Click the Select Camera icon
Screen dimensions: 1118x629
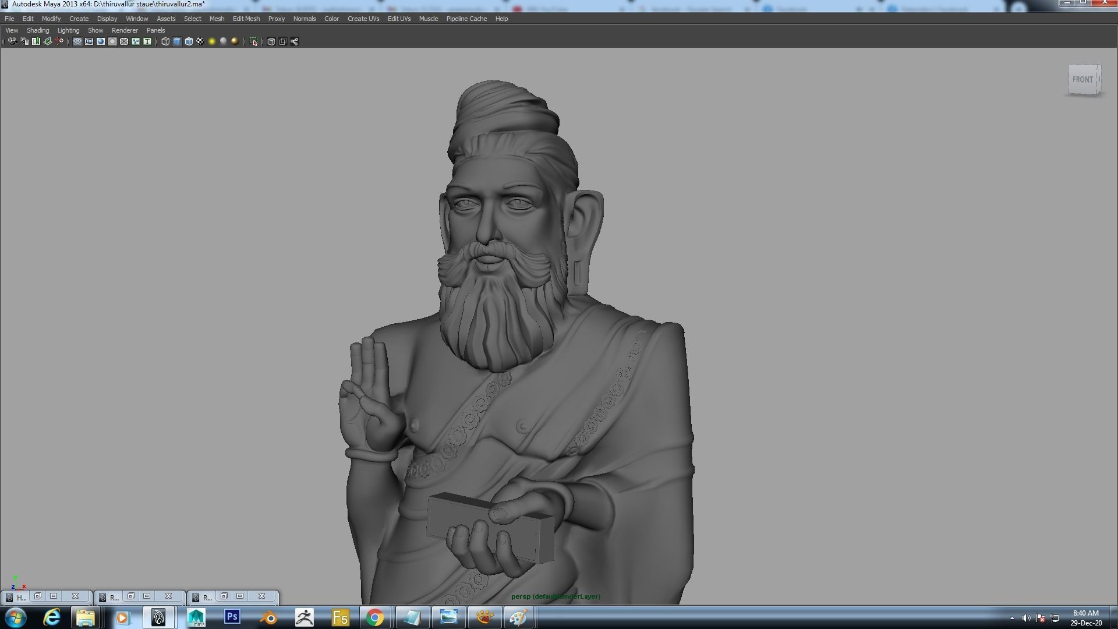[x=12, y=41]
